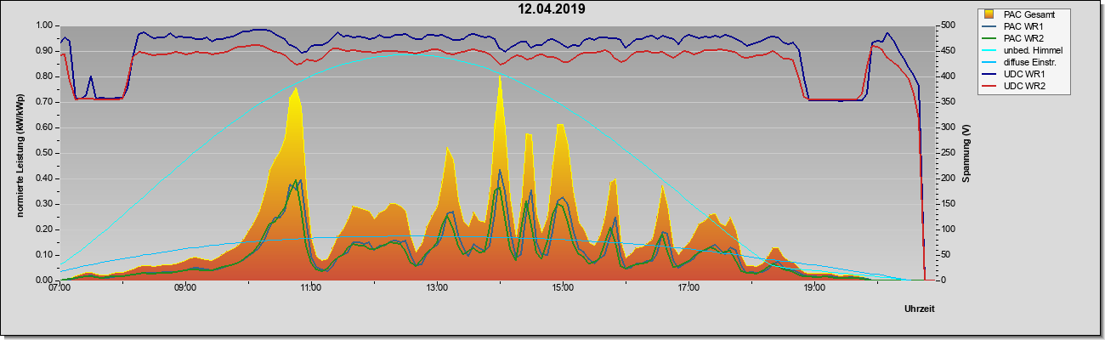Click the normierte Leistung axis title
Screen dimensions: 1105x340
[20, 153]
